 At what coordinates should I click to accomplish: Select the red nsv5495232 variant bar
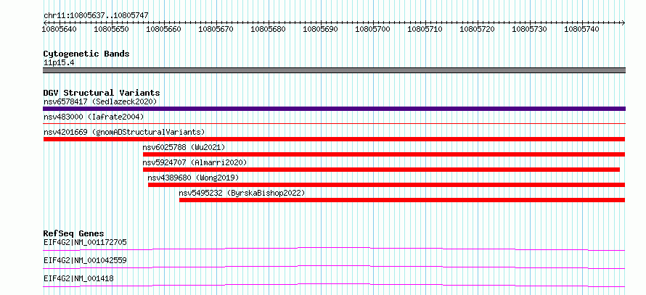(x=402, y=200)
